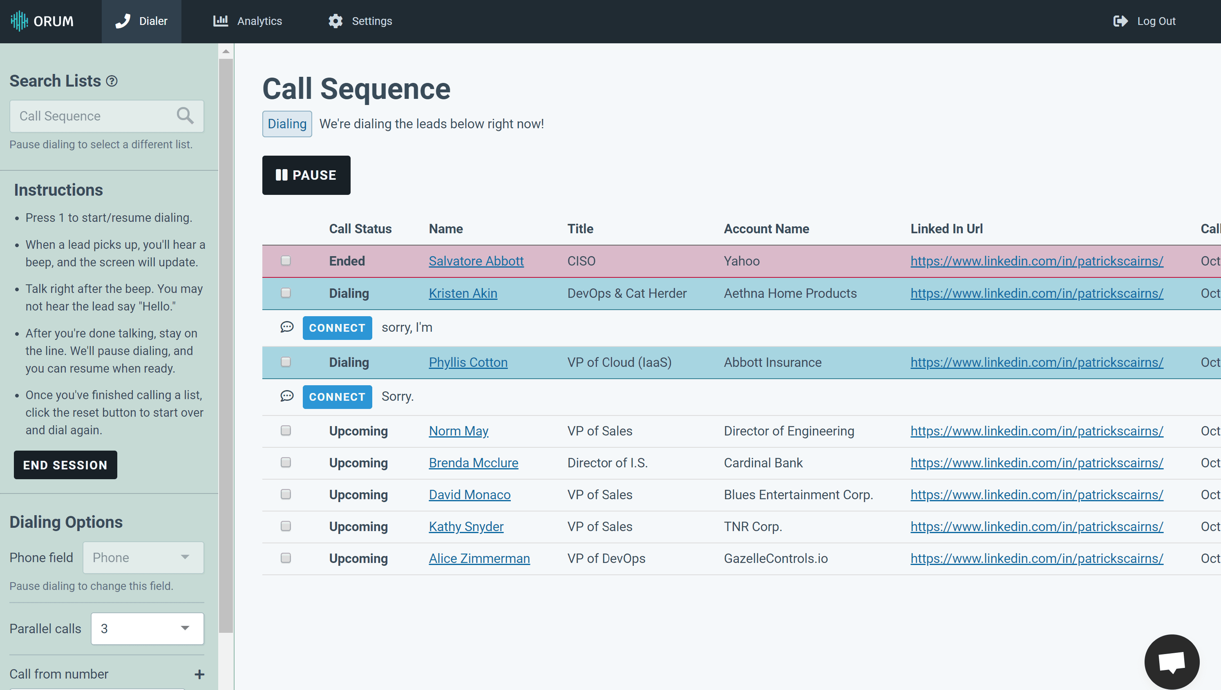Click CONNECT for Phyllis Cotton's call
Image resolution: width=1221 pixels, height=690 pixels.
click(337, 397)
